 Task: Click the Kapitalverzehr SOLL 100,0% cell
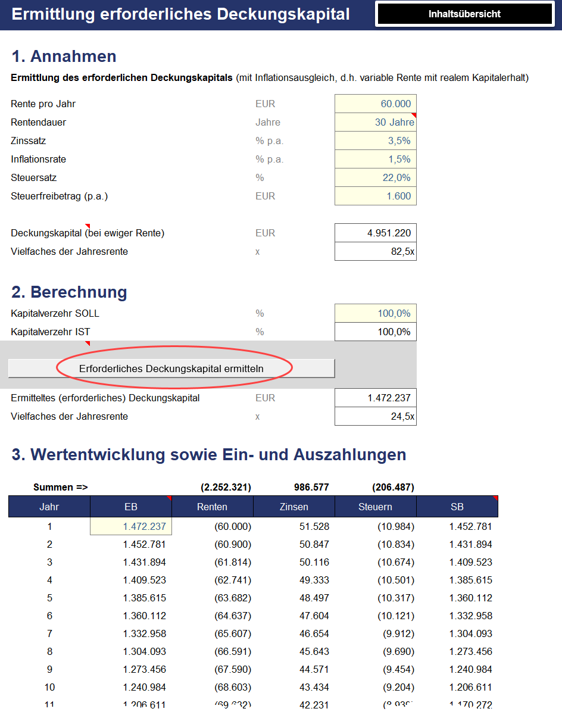pyautogui.click(x=376, y=313)
